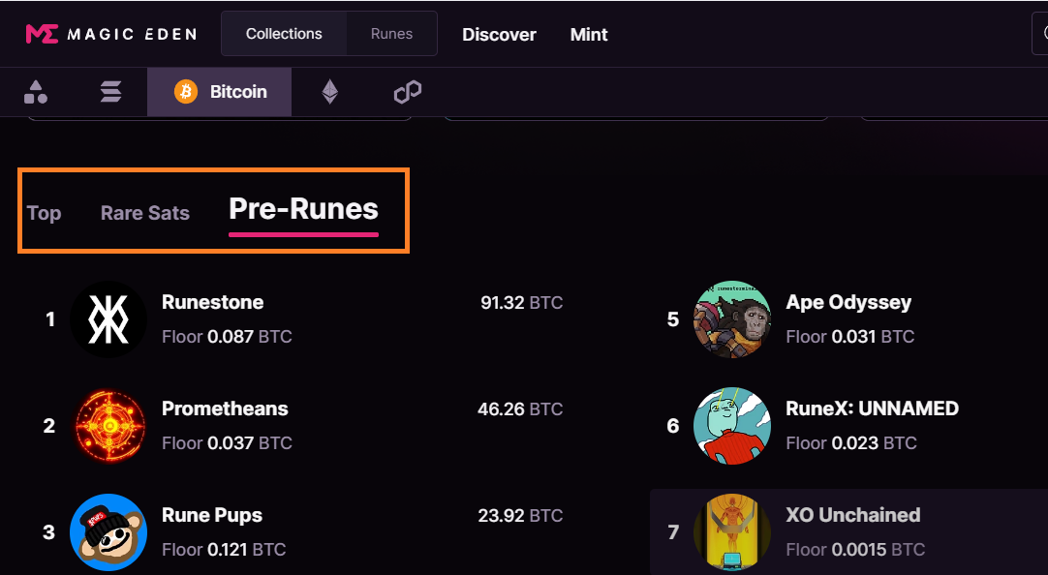Select the Rare Sats tab

(x=145, y=213)
